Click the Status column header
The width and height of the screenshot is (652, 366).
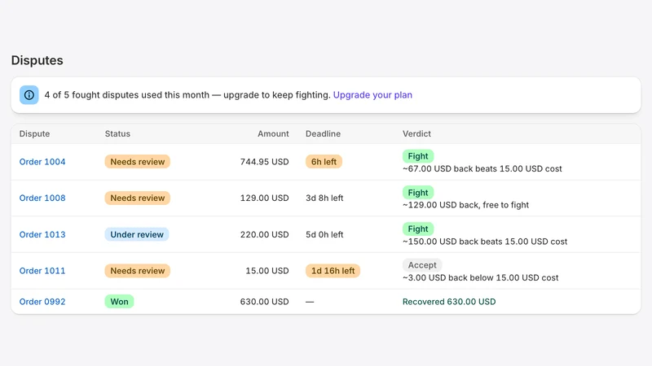(117, 133)
